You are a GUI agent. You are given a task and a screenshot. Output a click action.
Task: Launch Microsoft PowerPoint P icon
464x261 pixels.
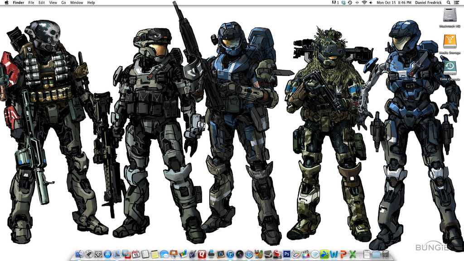343,254
